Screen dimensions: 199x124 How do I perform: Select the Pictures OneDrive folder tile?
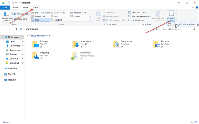[x=161, y=44]
